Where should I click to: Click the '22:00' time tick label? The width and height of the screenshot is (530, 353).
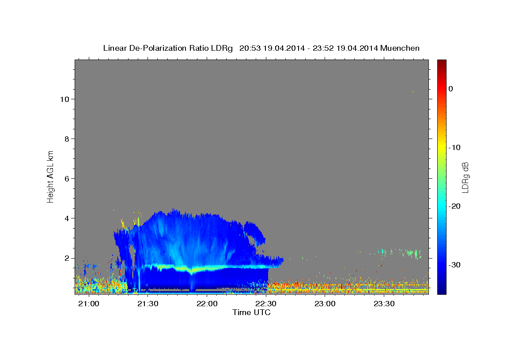[x=207, y=304]
